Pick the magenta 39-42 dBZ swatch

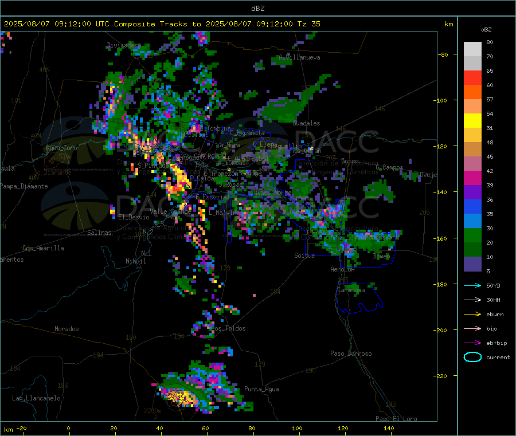pos(472,178)
